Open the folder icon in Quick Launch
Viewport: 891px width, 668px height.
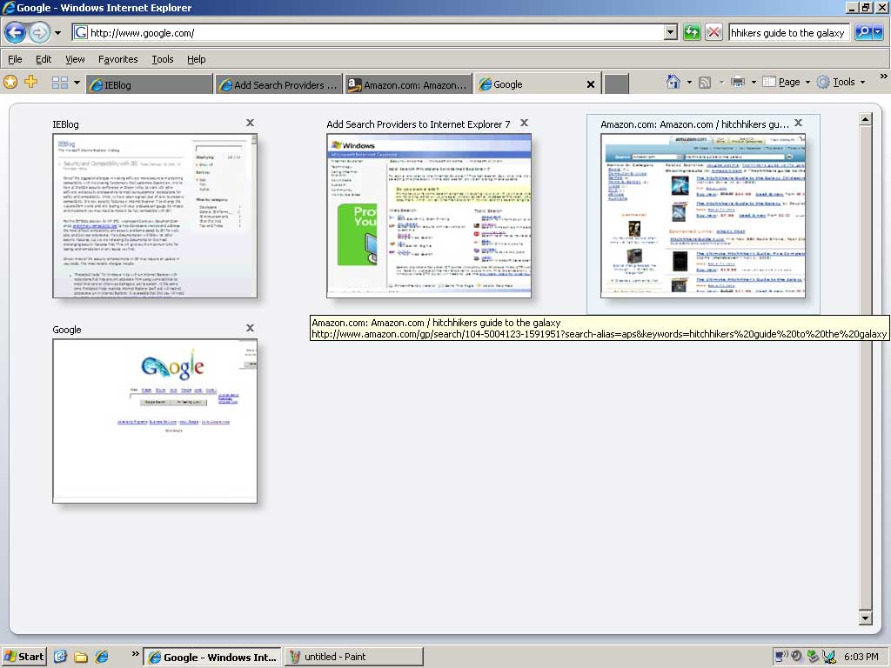(x=81, y=658)
